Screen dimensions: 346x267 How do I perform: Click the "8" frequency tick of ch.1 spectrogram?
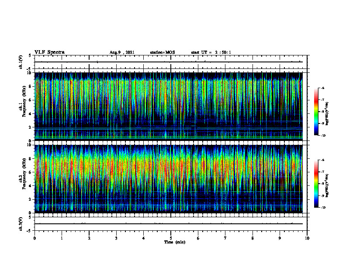30,86
